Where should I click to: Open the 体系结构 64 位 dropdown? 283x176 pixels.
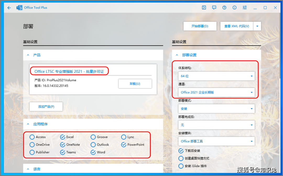click(216, 76)
